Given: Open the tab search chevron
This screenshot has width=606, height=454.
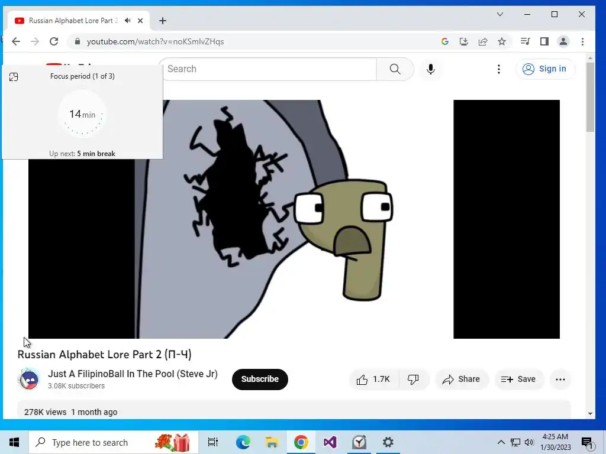Looking at the screenshot, I should (x=499, y=14).
